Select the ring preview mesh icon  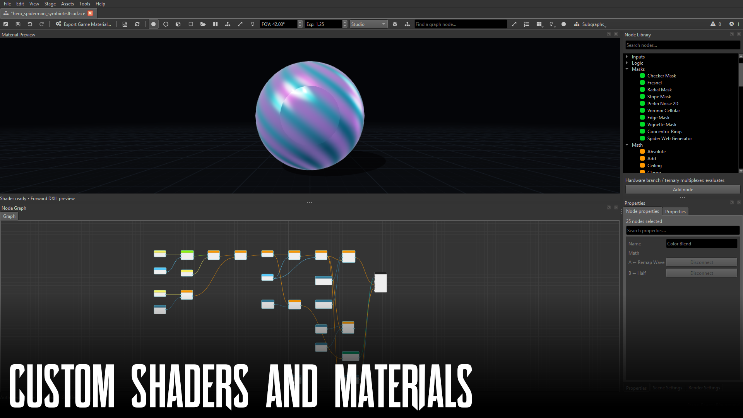click(x=166, y=24)
